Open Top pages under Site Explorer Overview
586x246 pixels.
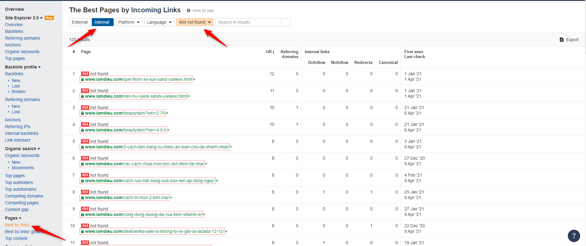tap(15, 58)
